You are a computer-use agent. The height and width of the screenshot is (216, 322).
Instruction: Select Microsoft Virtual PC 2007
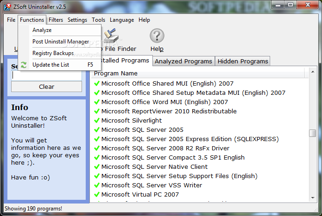pyautogui.click(x=140, y=194)
